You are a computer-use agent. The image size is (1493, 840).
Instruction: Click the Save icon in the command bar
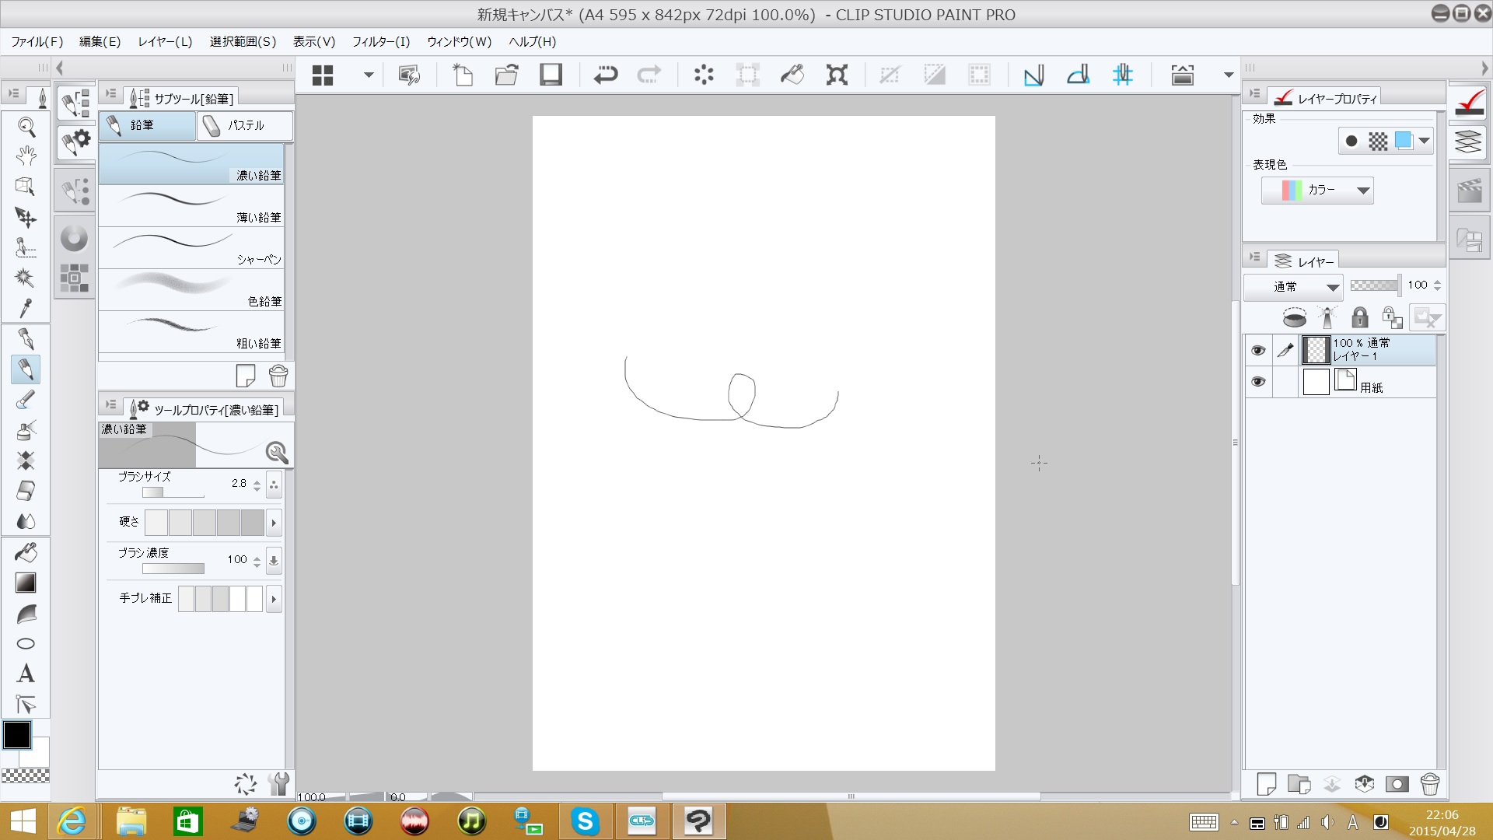[551, 75]
